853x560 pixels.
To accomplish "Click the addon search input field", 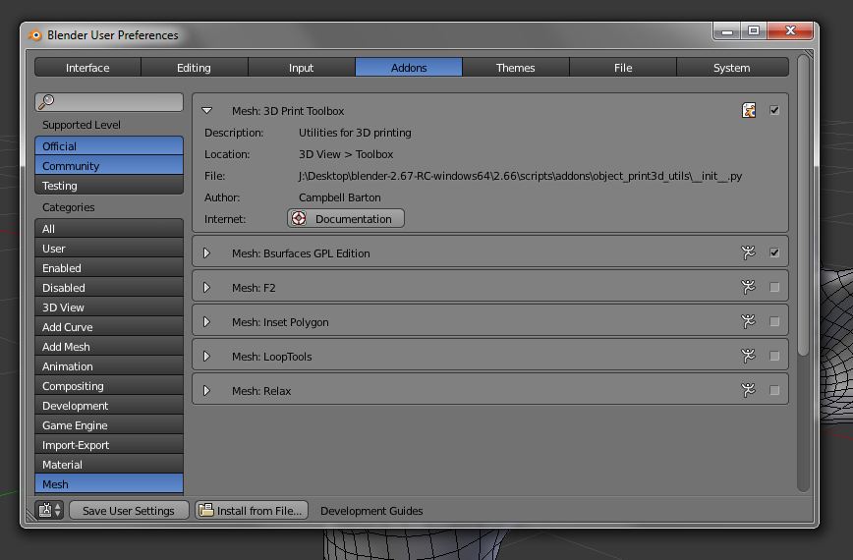I will (109, 101).
